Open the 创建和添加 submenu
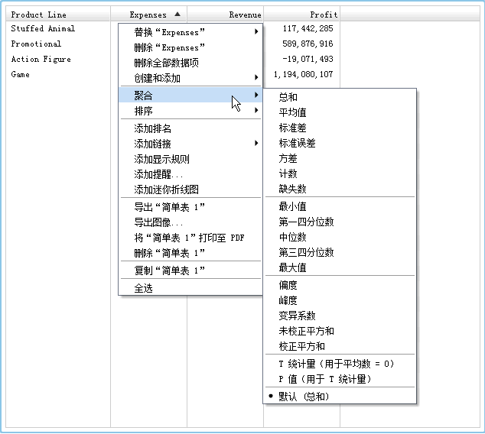The width and height of the screenshot is (485, 434). 190,78
